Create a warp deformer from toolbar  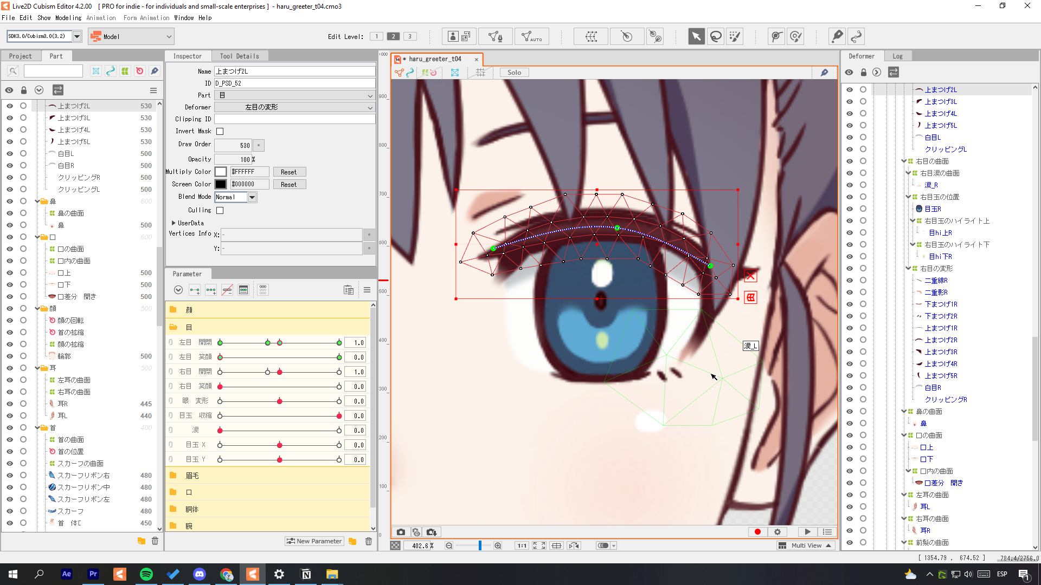click(591, 36)
